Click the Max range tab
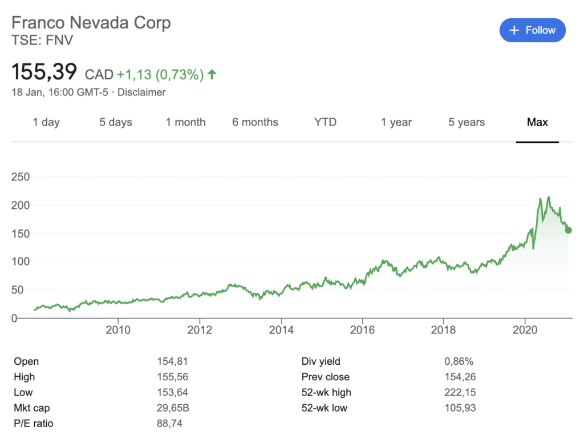Image resolution: width=584 pixels, height=439 pixels. tap(537, 122)
